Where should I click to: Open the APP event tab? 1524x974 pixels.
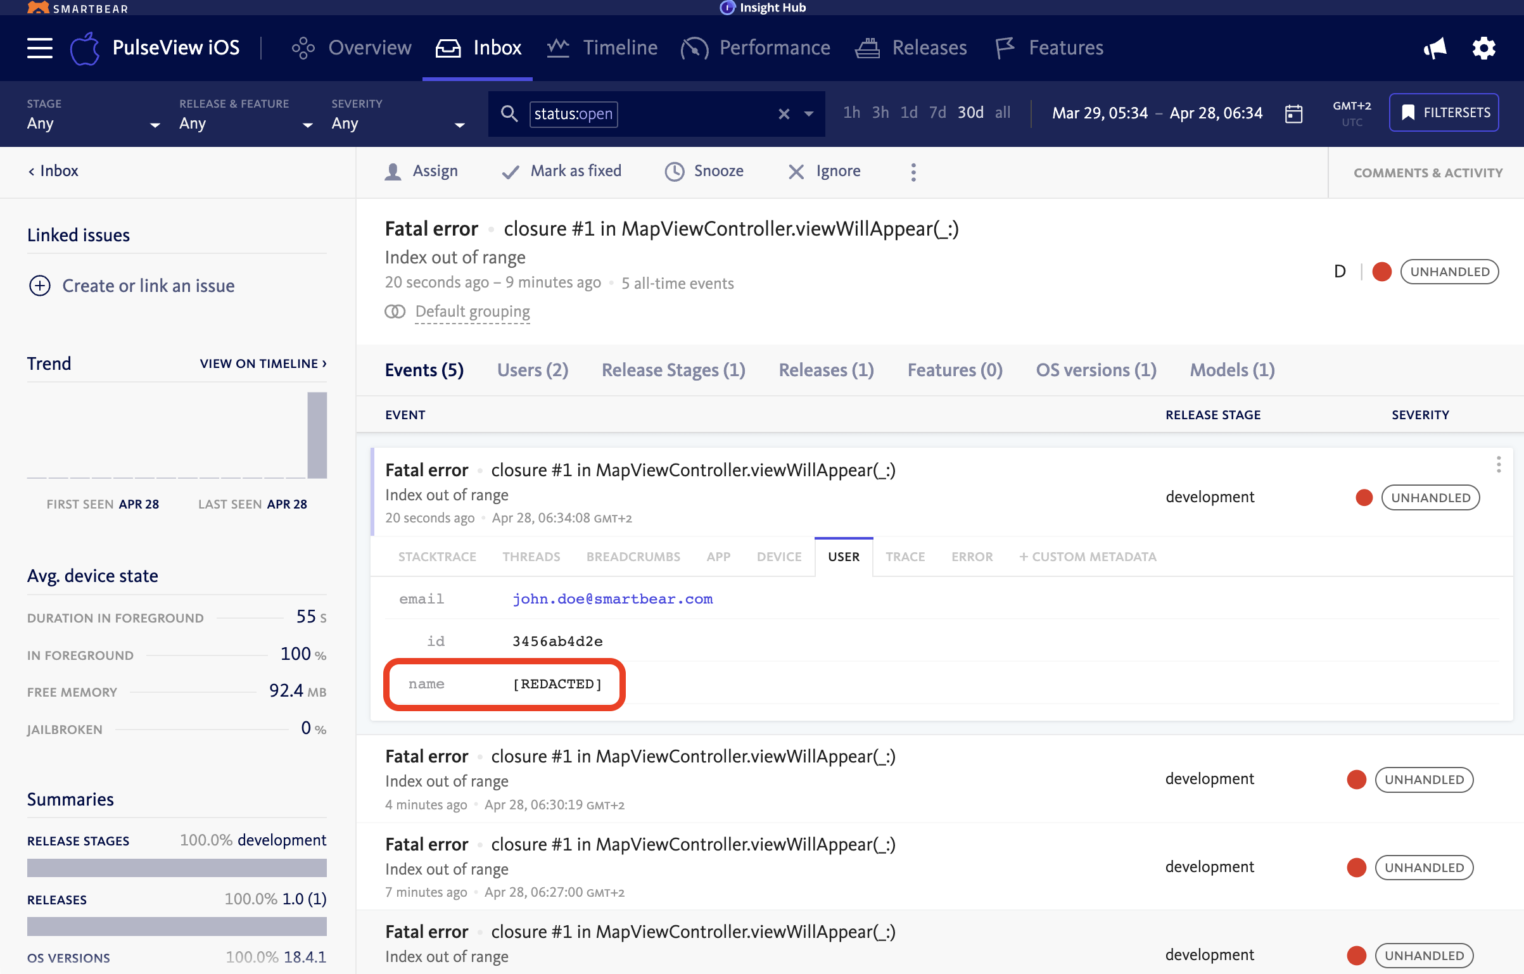click(x=718, y=557)
